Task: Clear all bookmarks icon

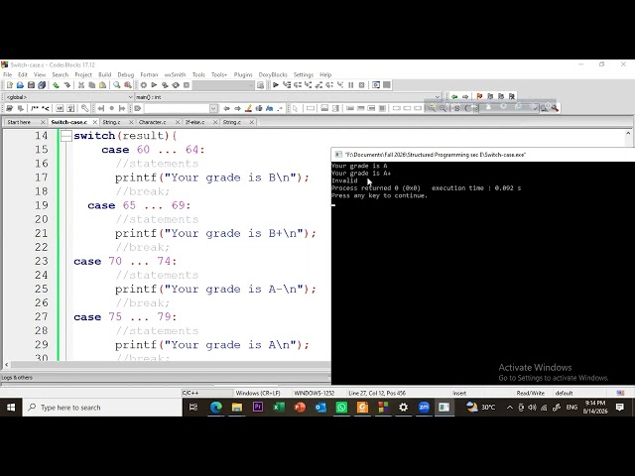Action: click(512, 97)
